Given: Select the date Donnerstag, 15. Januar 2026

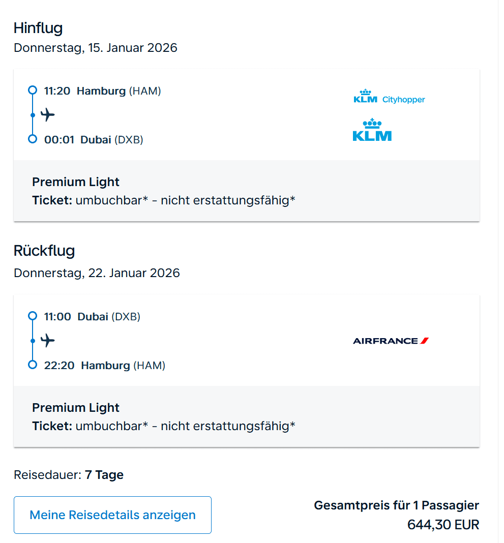Looking at the screenshot, I should tap(96, 48).
